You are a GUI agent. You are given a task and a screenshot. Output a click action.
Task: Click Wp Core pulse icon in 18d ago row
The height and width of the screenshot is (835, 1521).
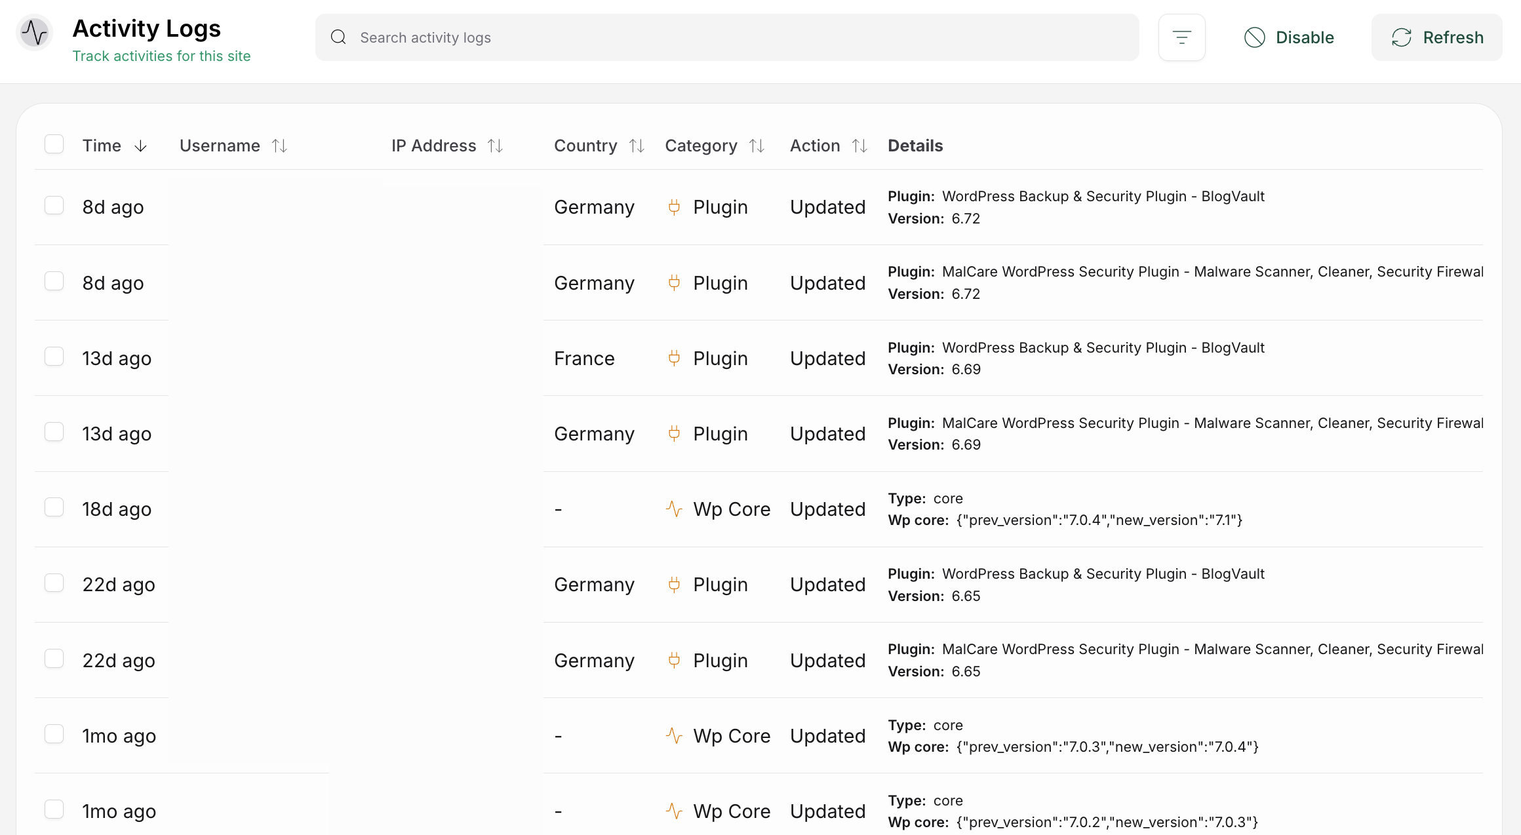(674, 509)
